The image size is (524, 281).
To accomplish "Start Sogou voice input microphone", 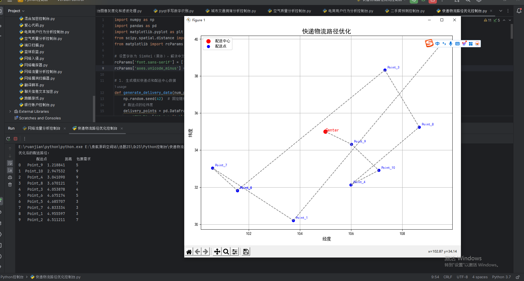I will pyautogui.click(x=451, y=44).
